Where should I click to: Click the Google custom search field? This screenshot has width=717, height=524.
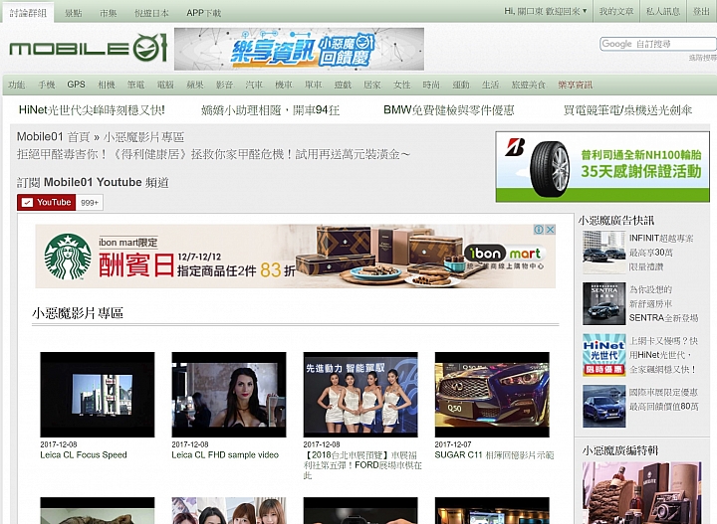pos(657,44)
